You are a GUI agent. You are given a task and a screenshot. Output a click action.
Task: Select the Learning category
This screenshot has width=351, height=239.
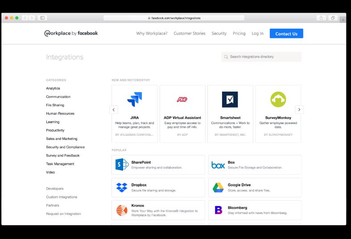click(53, 122)
